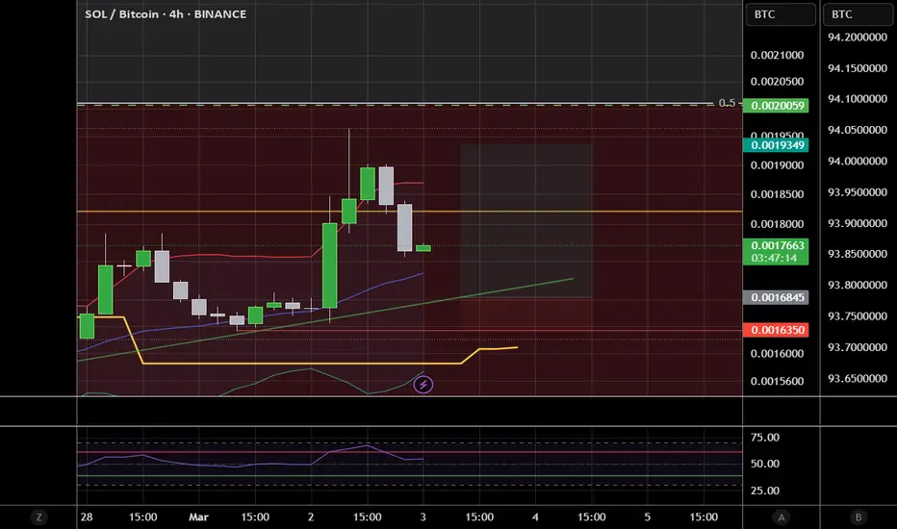Click the 28 date label on time axis

[x=87, y=517]
